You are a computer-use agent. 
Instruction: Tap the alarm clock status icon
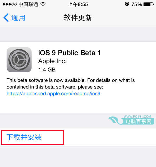tap(127, 4)
